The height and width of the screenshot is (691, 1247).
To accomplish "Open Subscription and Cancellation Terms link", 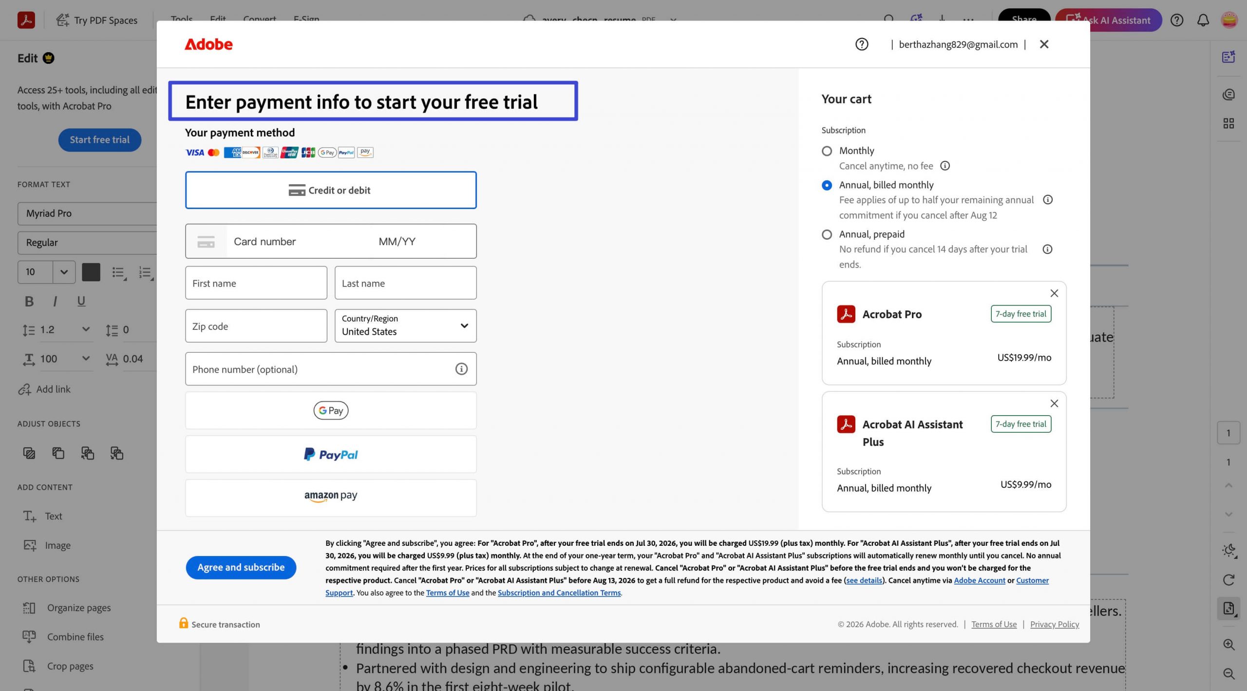I will pyautogui.click(x=559, y=593).
